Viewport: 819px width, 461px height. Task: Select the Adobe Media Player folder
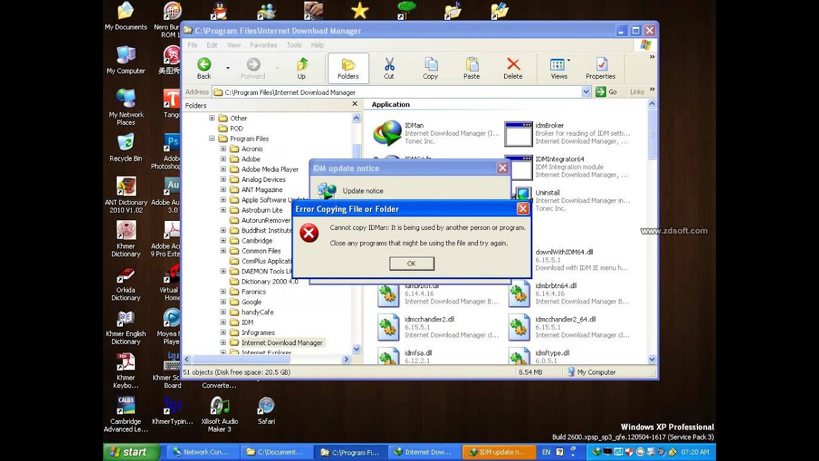270,170
